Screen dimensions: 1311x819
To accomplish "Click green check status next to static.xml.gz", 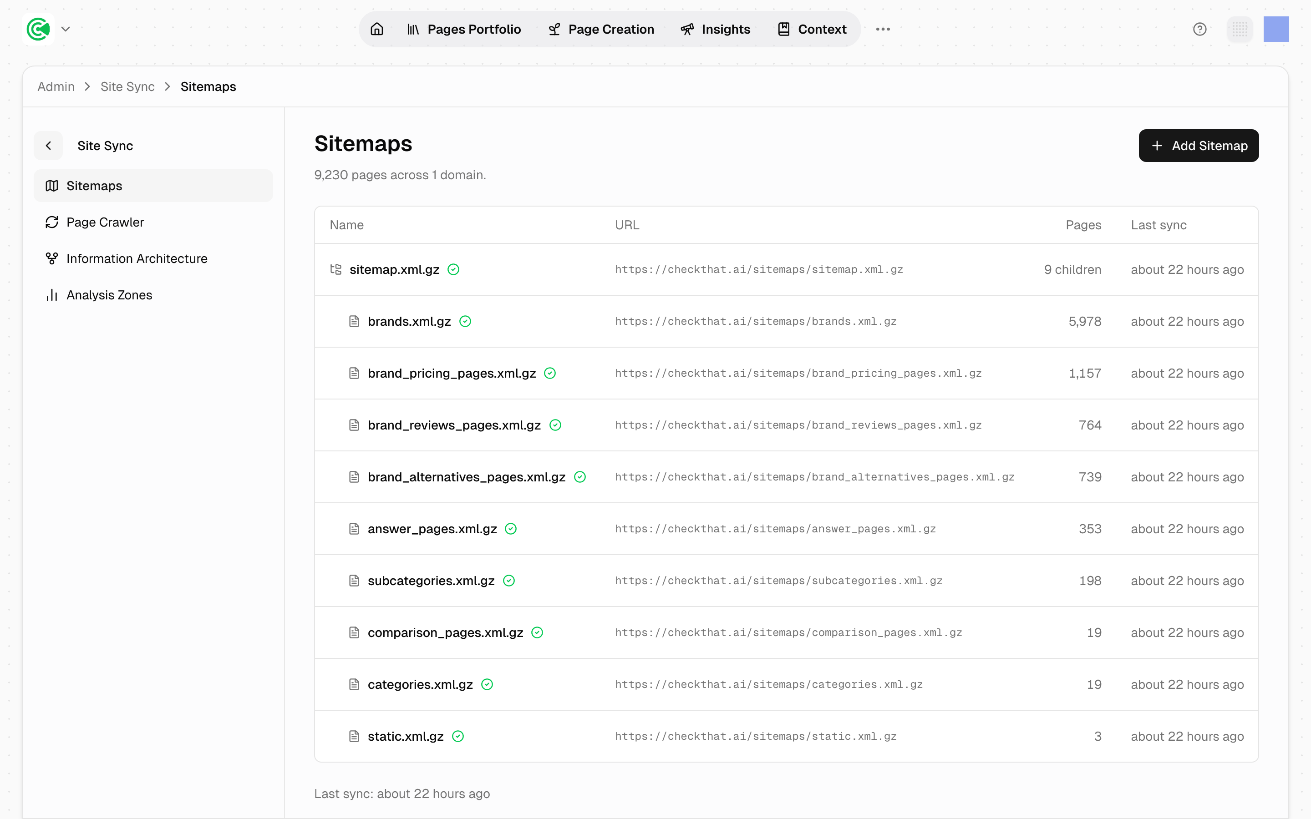I will tap(458, 737).
